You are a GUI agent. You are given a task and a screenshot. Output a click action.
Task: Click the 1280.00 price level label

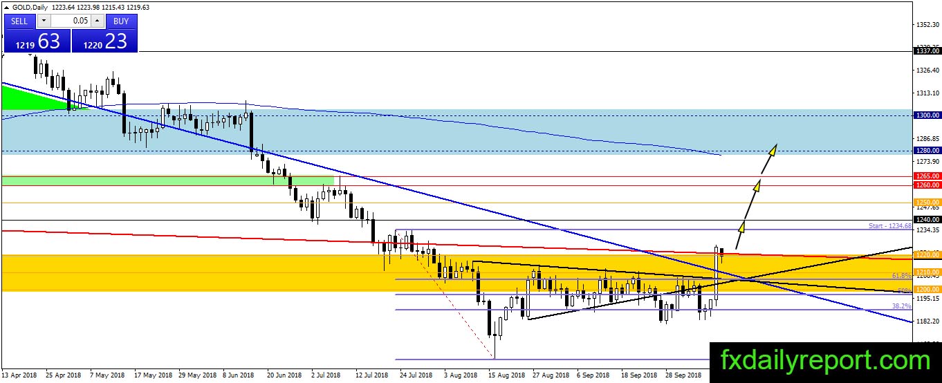click(927, 150)
